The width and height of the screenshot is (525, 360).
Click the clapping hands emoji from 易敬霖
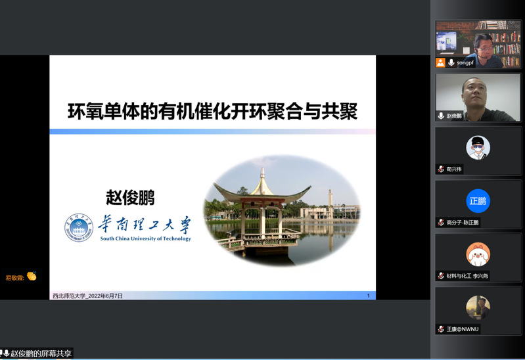32,277
